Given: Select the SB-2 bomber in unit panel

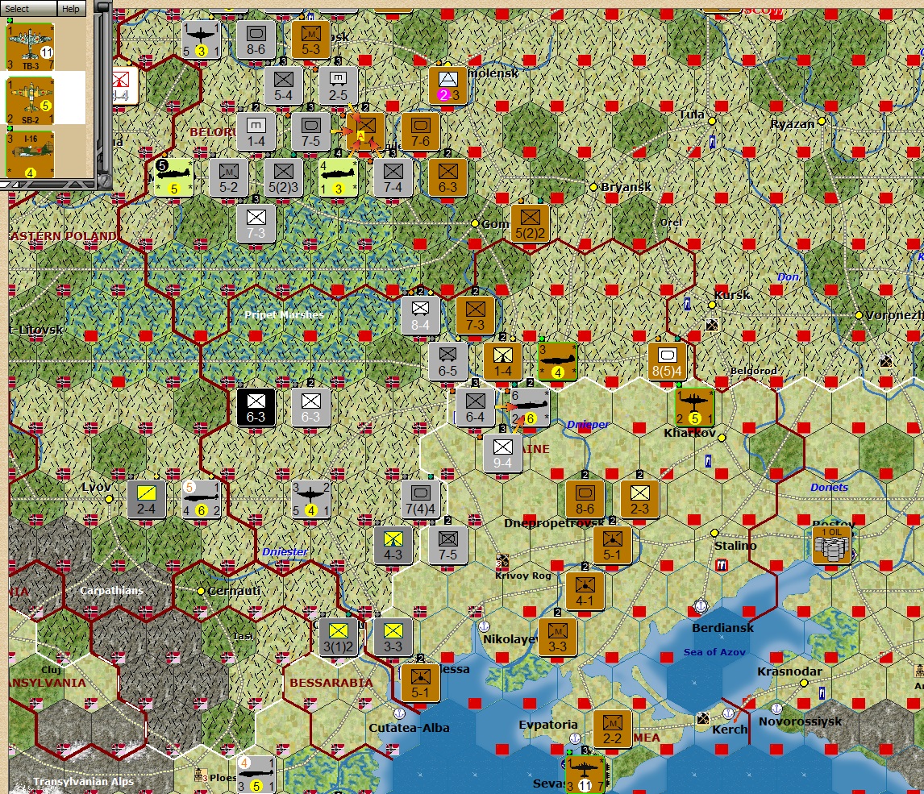Looking at the screenshot, I should (x=30, y=101).
